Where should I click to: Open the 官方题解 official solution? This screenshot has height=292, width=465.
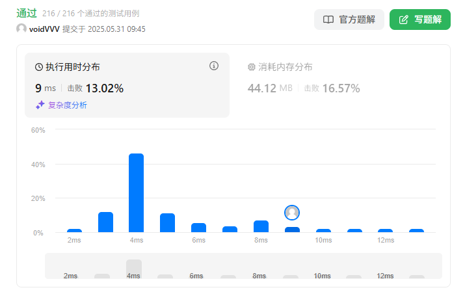point(349,20)
